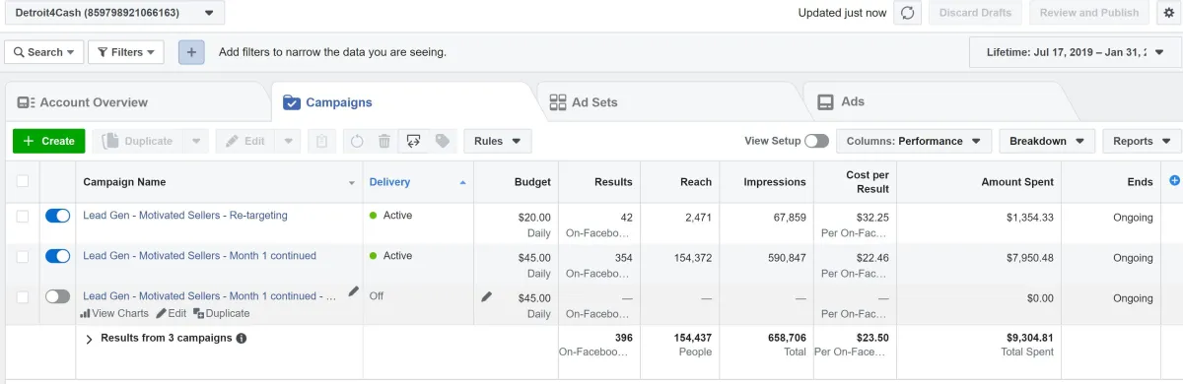1183x384 pixels.
Task: Click the green Create button
Action: 49,141
